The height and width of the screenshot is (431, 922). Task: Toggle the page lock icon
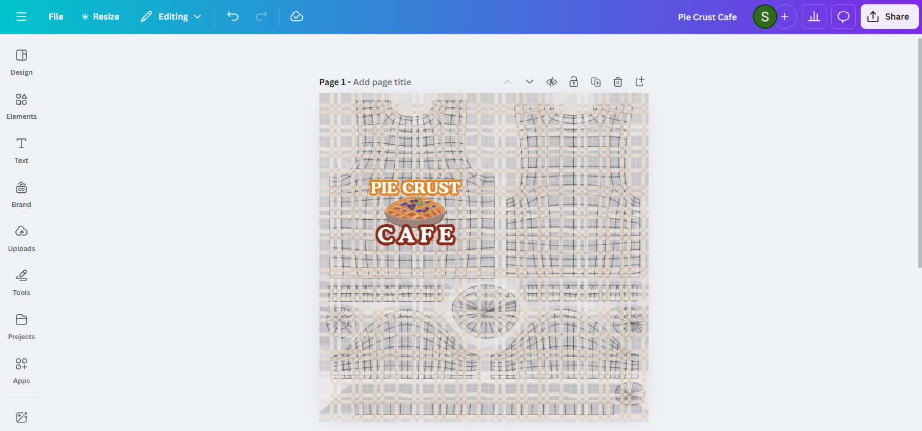point(574,82)
